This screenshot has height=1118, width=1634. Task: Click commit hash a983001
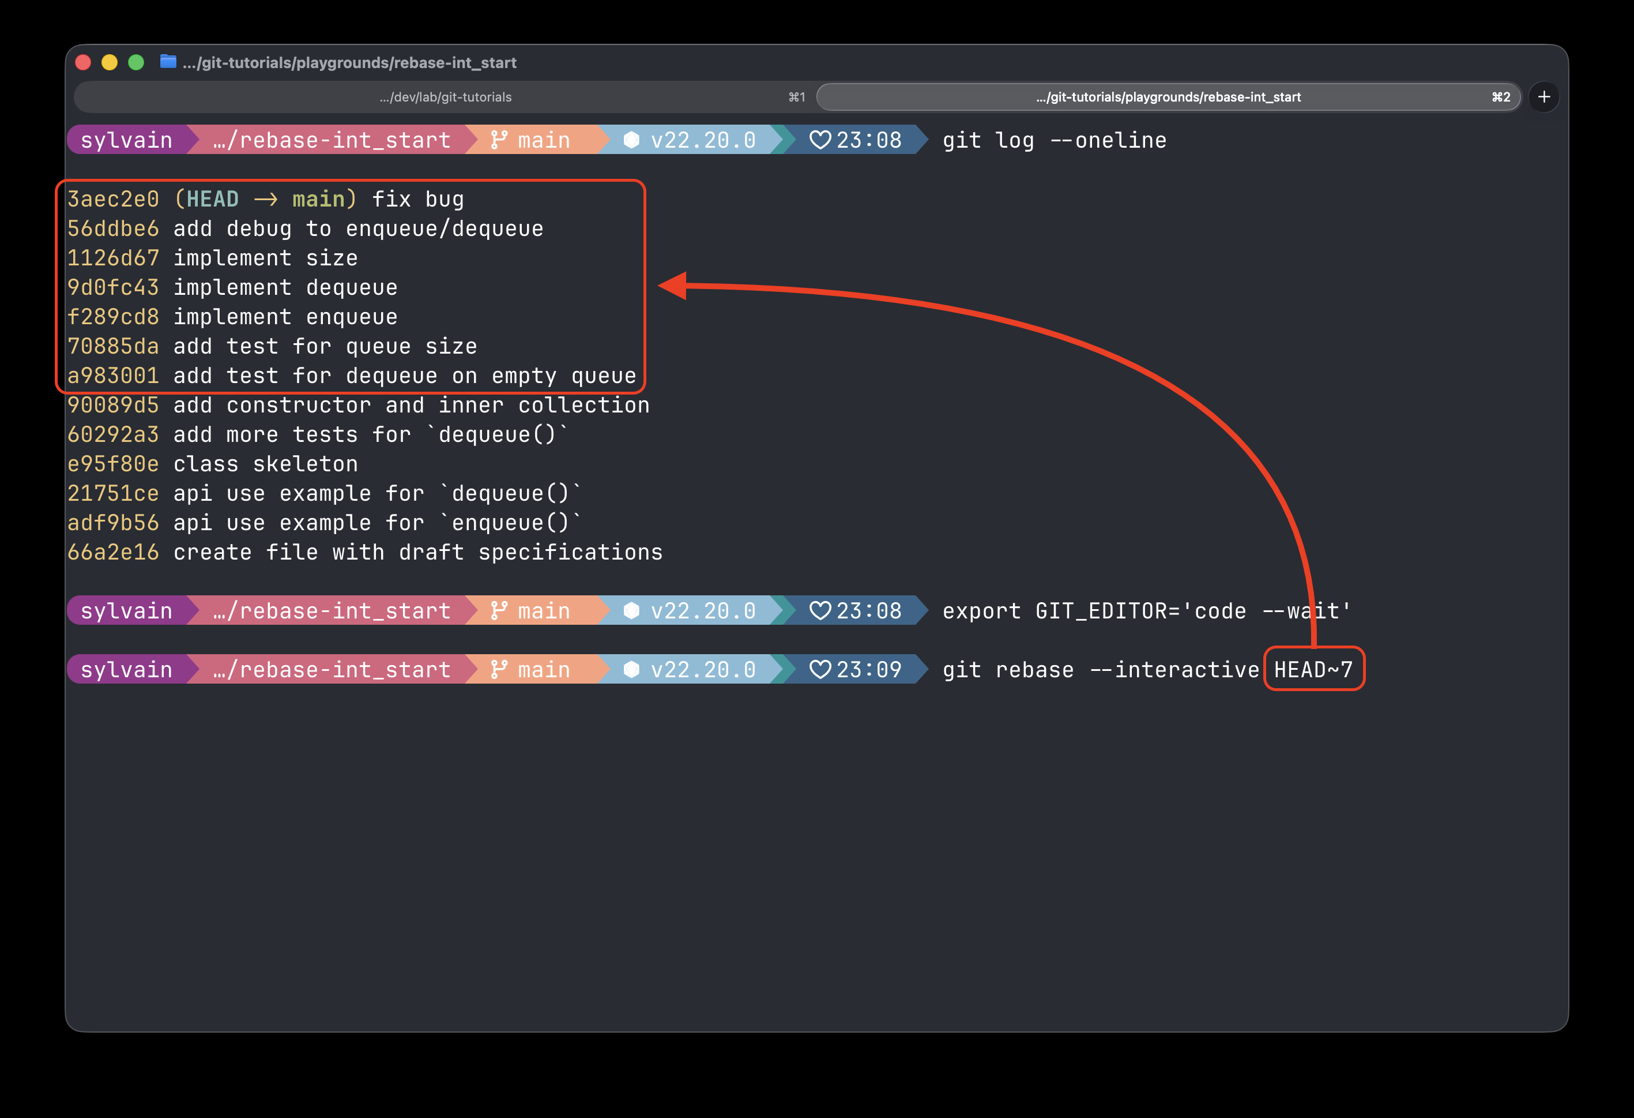[113, 375]
